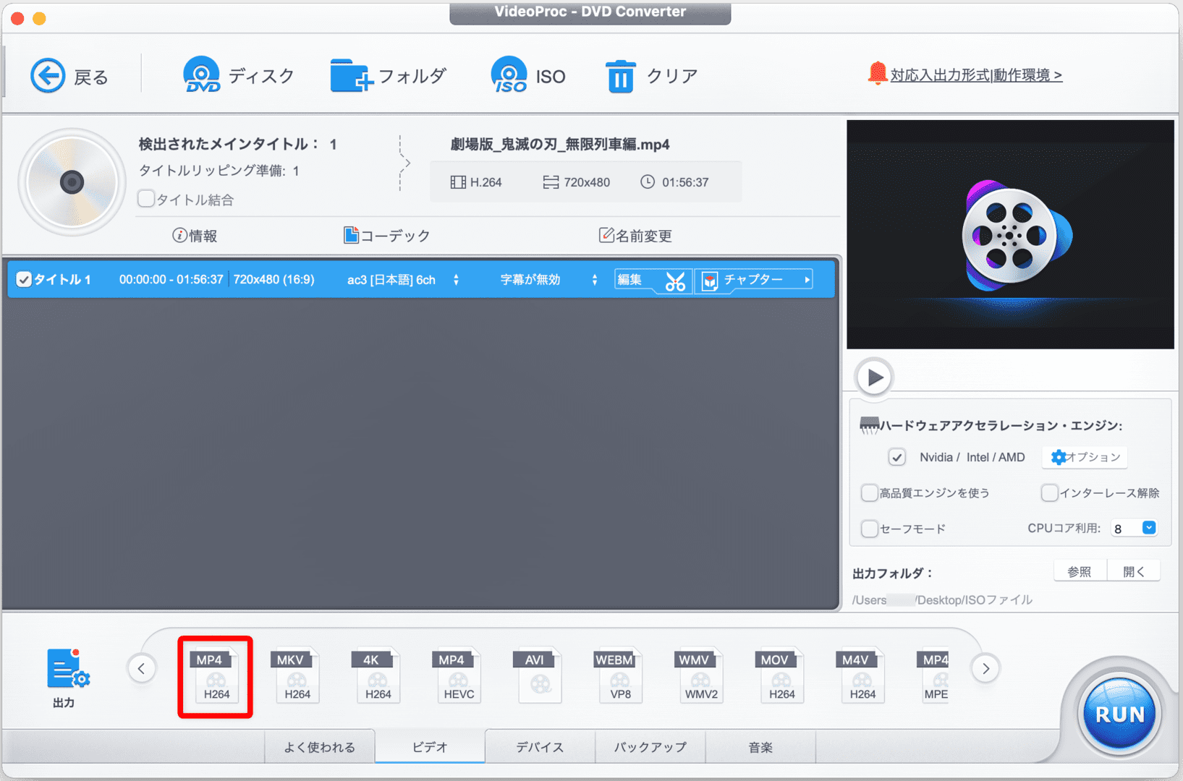
Task: Disable Nvidia/Intel/AMD hardware acceleration
Action: pyautogui.click(x=897, y=457)
